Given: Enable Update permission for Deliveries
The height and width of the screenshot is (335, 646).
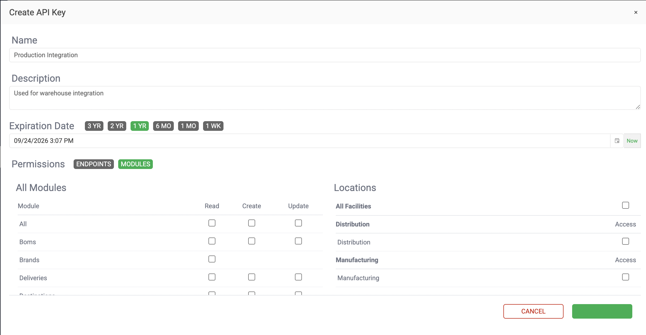Looking at the screenshot, I should tap(298, 277).
